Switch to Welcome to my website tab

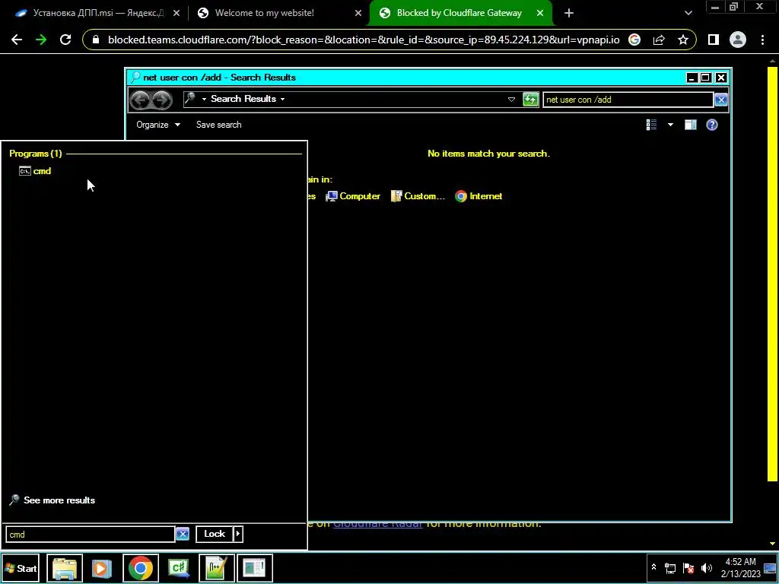264,13
